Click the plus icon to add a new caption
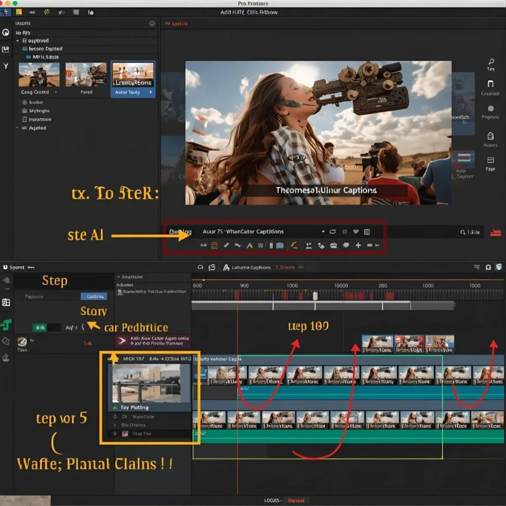The image size is (506, 506). point(358,245)
